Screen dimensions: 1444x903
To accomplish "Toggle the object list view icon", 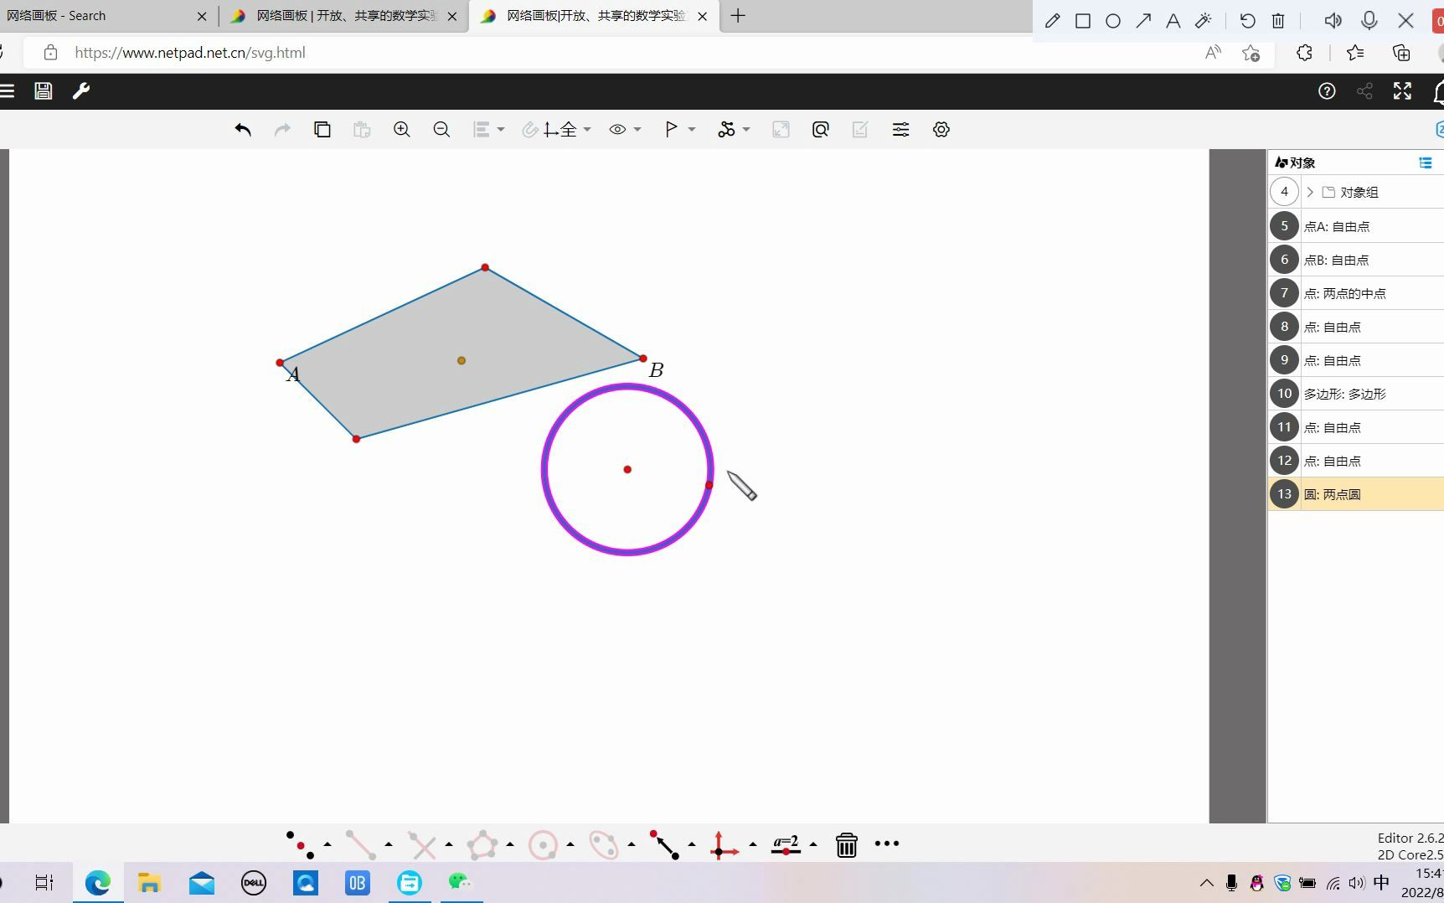I will click(x=1426, y=163).
